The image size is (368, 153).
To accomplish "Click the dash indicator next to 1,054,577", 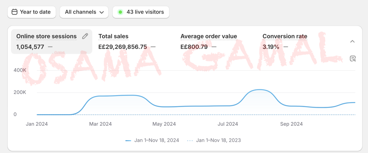I will [50, 47].
